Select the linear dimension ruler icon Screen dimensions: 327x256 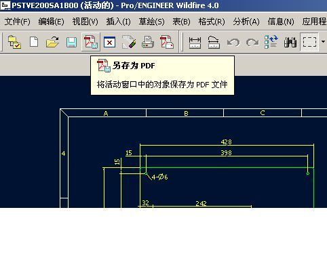tap(195, 43)
